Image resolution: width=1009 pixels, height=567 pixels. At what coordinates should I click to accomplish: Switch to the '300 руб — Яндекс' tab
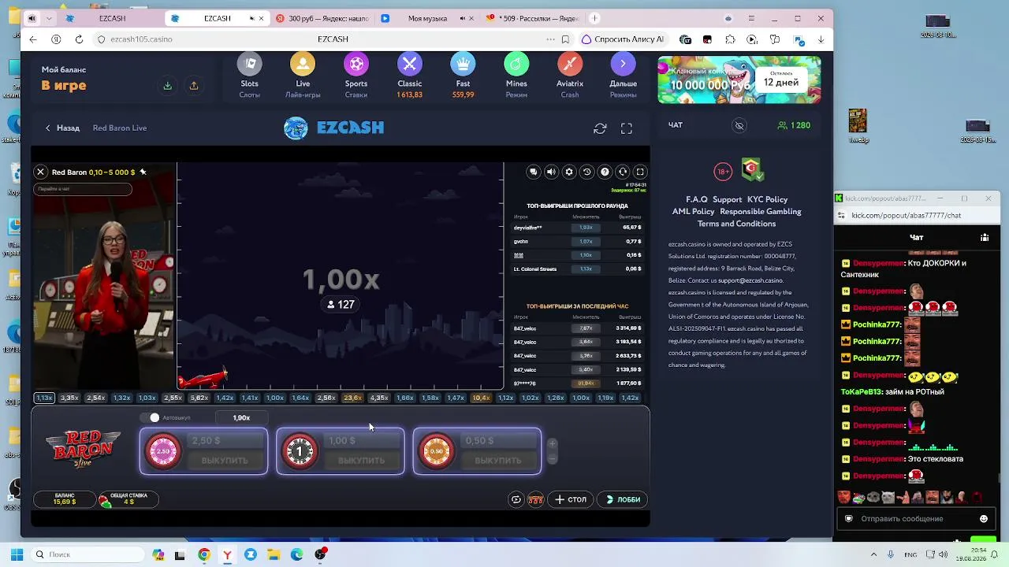(323, 18)
